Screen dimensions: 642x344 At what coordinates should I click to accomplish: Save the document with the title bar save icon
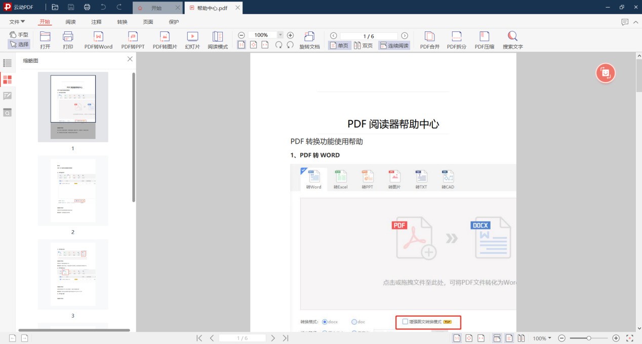[71, 7]
